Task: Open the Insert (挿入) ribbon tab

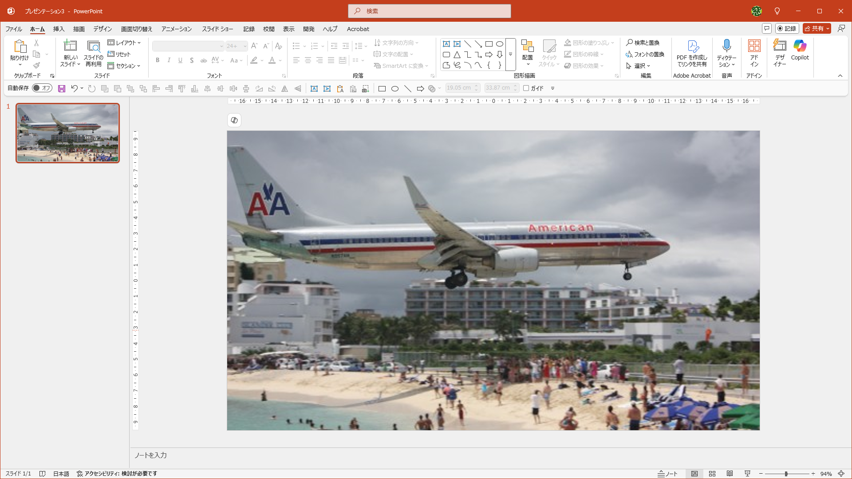Action: pos(59,29)
